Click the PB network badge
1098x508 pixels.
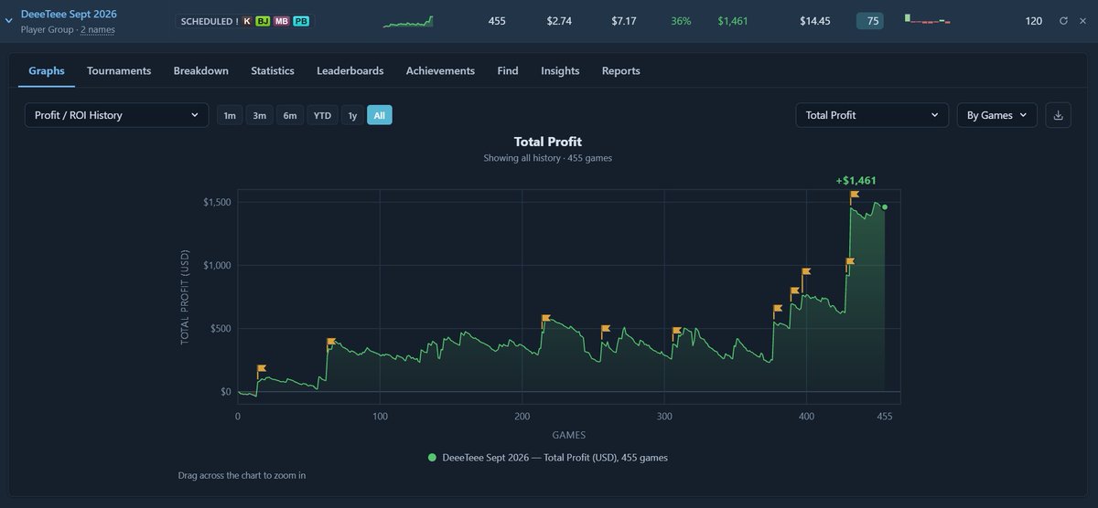(301, 21)
